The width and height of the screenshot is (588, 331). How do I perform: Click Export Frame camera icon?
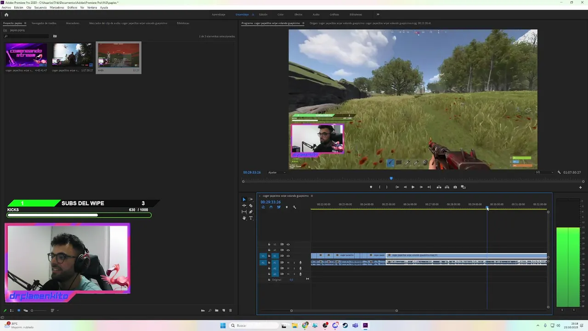pos(455,187)
